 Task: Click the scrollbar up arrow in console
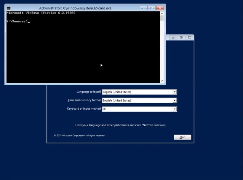tap(162, 13)
